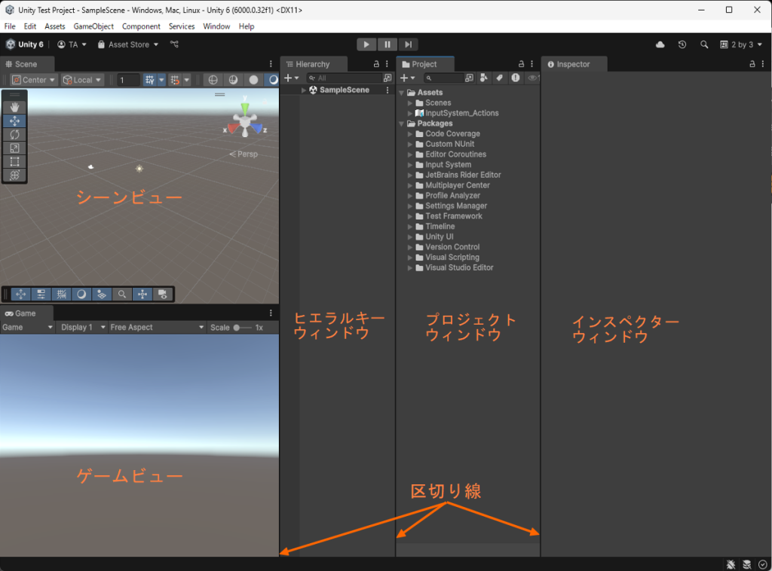Lock the Hierarchy window via the padlock
This screenshot has width=772, height=571.
(x=376, y=64)
